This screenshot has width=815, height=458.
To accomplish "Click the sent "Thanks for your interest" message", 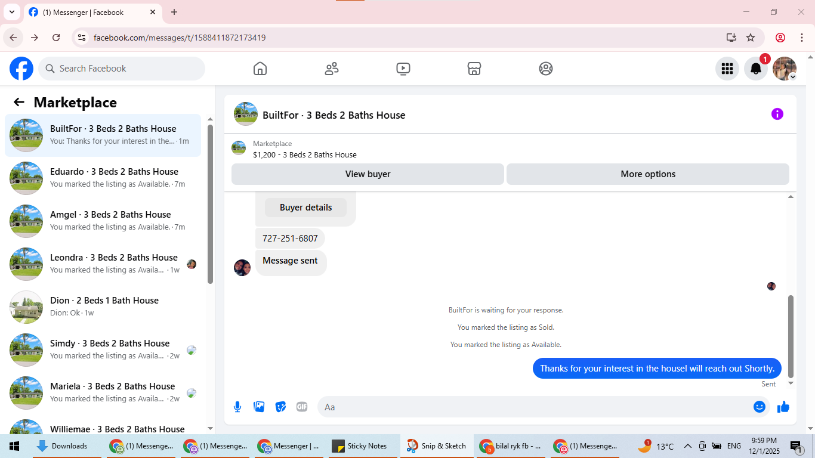I will click(657, 369).
